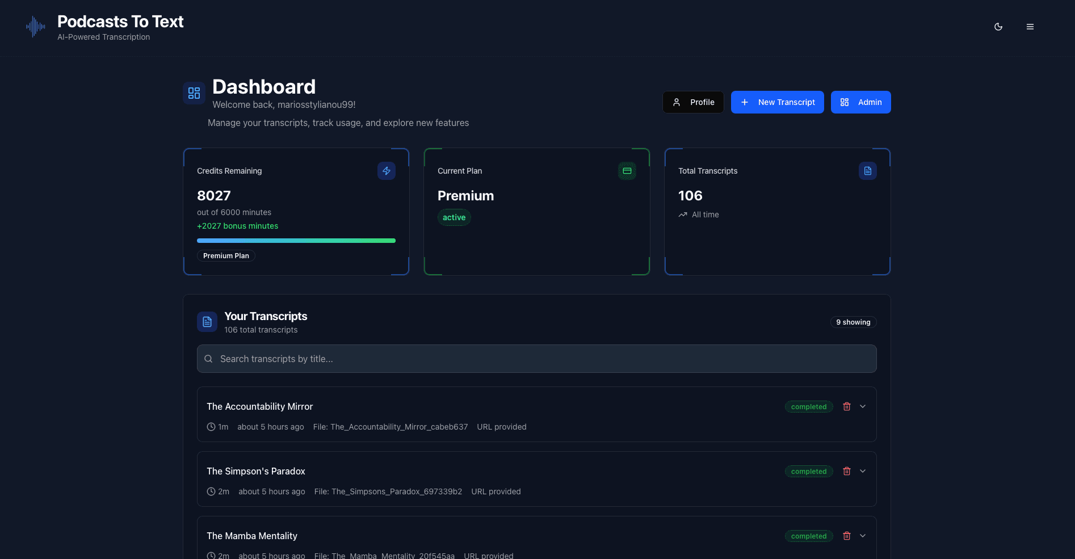Click the Premium Plan badge
Screen dimensions: 1075x559
tap(226, 256)
